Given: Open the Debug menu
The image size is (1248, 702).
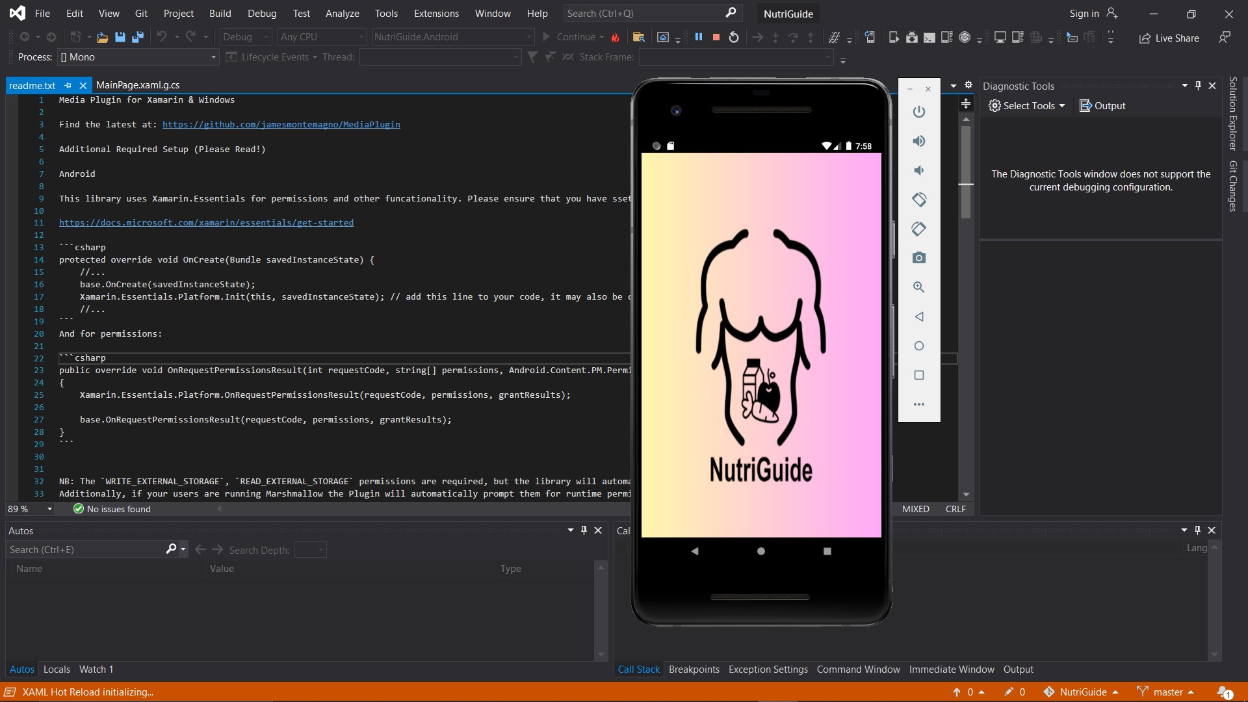Looking at the screenshot, I should click(262, 13).
